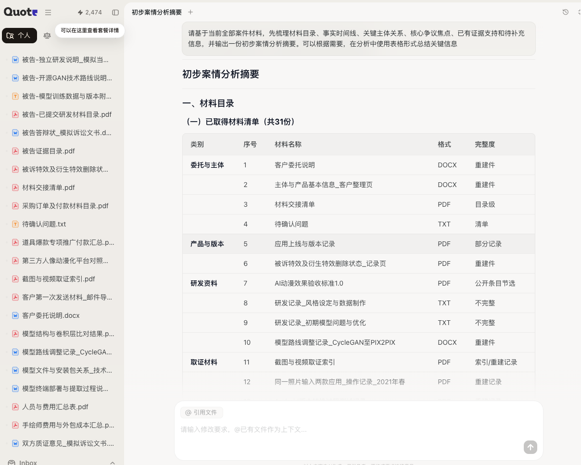Collapse the sidebar with panel toggle icon
The height and width of the screenshot is (465, 581).
click(115, 13)
